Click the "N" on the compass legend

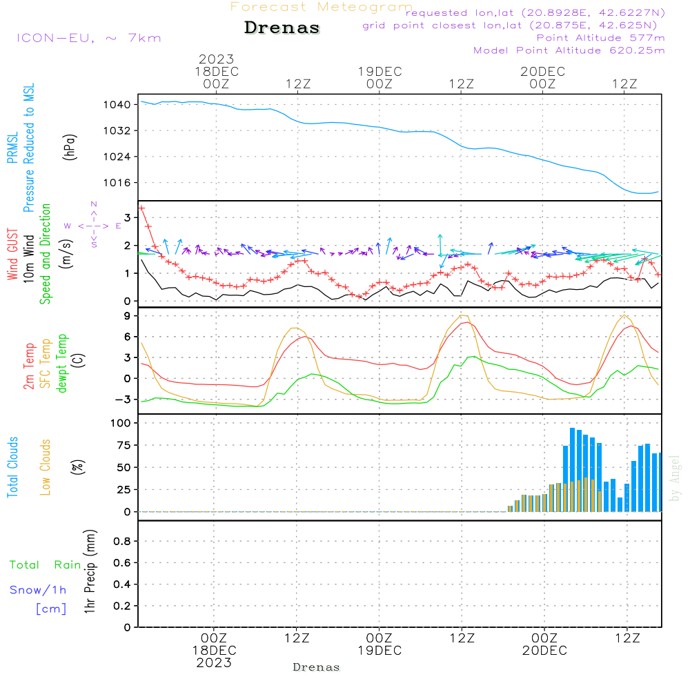(94, 204)
